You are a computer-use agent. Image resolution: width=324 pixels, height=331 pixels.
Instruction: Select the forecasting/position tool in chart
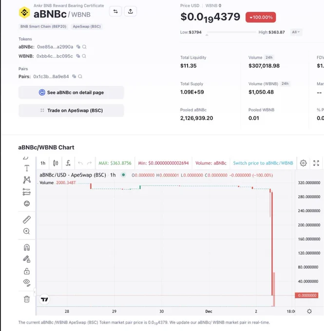tap(27, 192)
